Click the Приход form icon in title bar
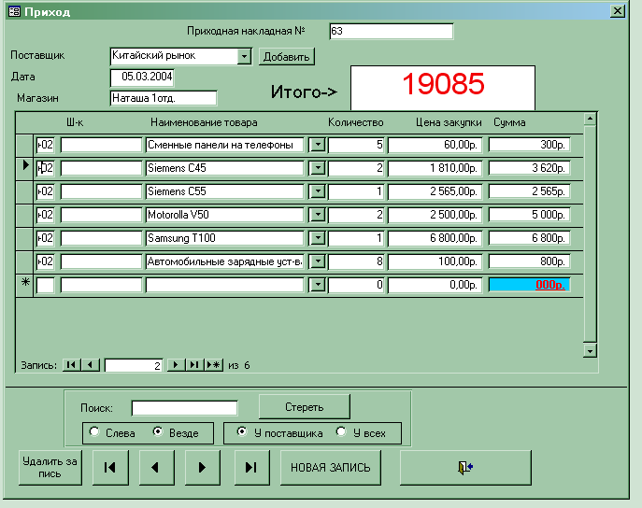Viewport: 642px width, 508px height. (x=13, y=11)
